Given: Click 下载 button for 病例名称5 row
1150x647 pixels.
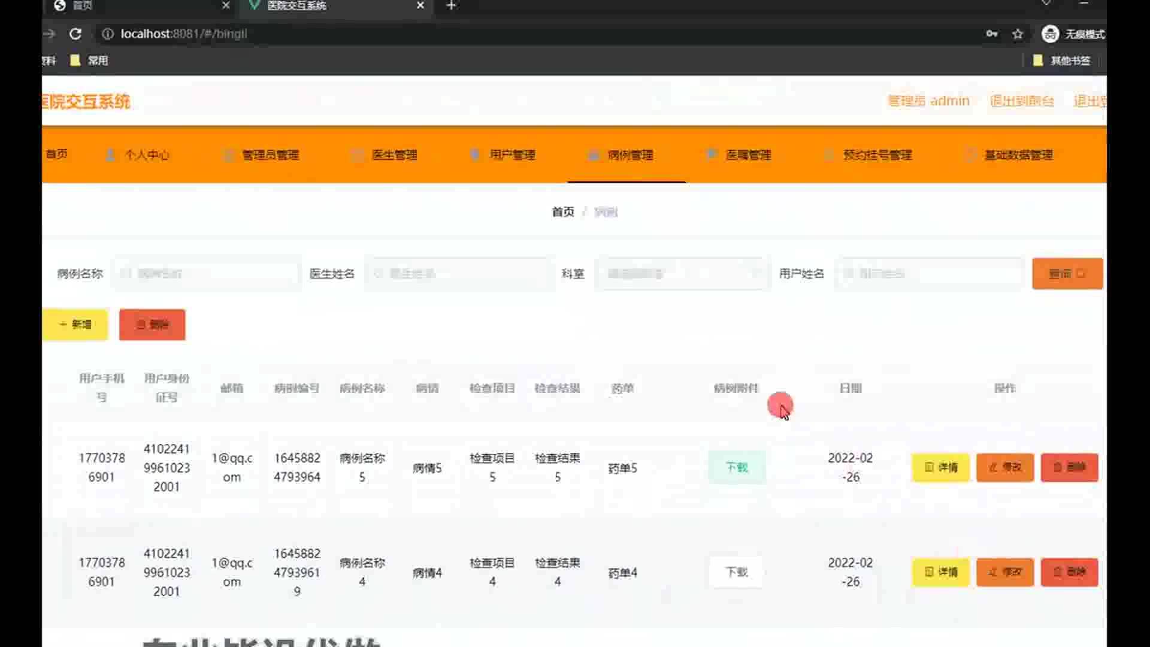Looking at the screenshot, I should 737,467.
